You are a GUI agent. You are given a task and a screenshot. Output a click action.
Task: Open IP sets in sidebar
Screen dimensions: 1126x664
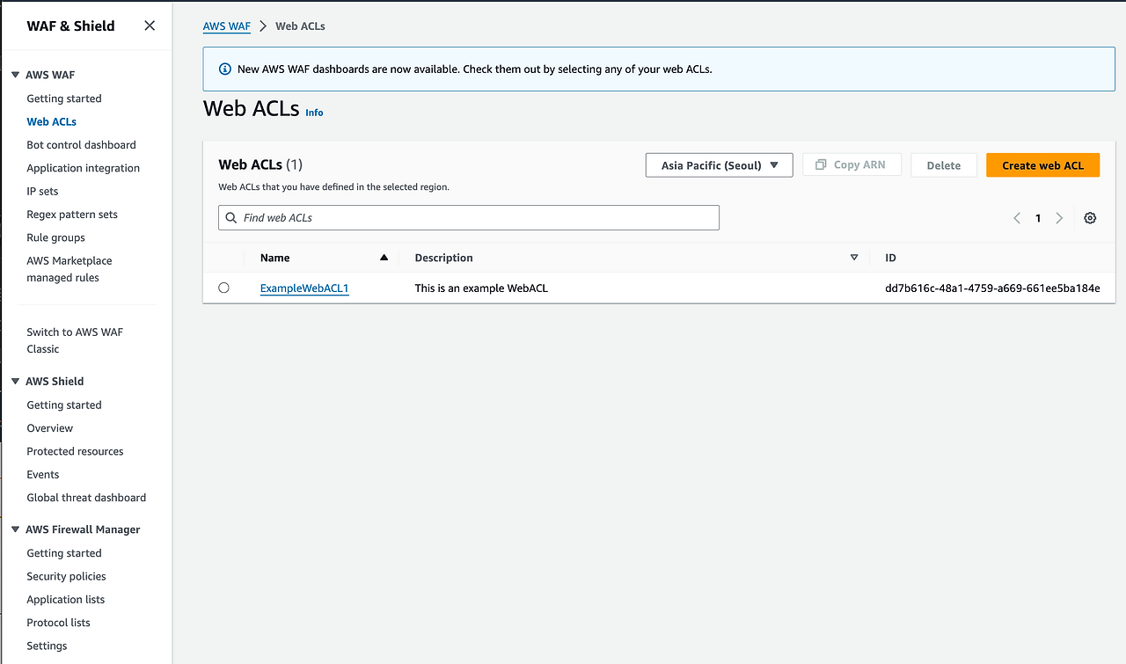[x=42, y=191]
